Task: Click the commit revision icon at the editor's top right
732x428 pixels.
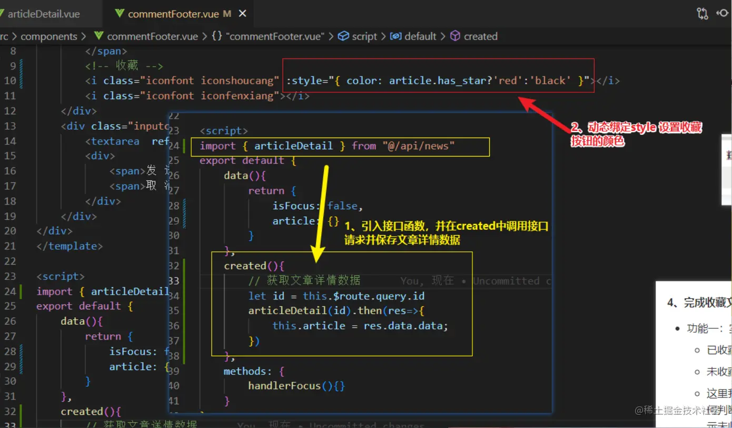Action: click(x=724, y=14)
